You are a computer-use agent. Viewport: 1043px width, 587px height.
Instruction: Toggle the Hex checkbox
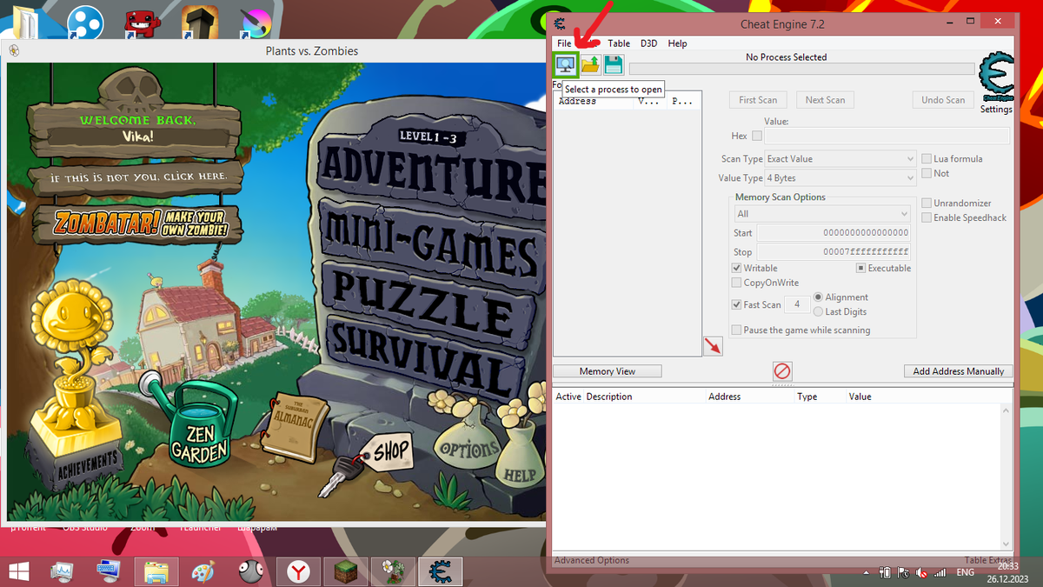(x=757, y=136)
